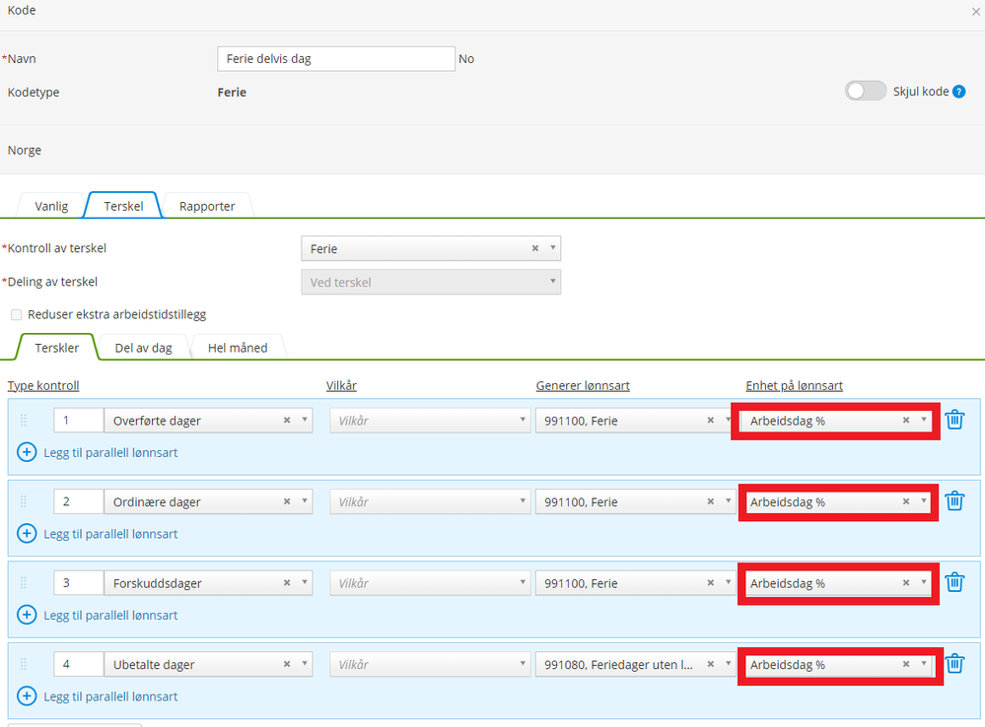This screenshot has width=985, height=727.
Task: Close the Kode dialog
Action: pyautogui.click(x=975, y=11)
